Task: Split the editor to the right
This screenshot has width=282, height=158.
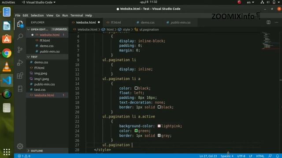Action: 268,22
